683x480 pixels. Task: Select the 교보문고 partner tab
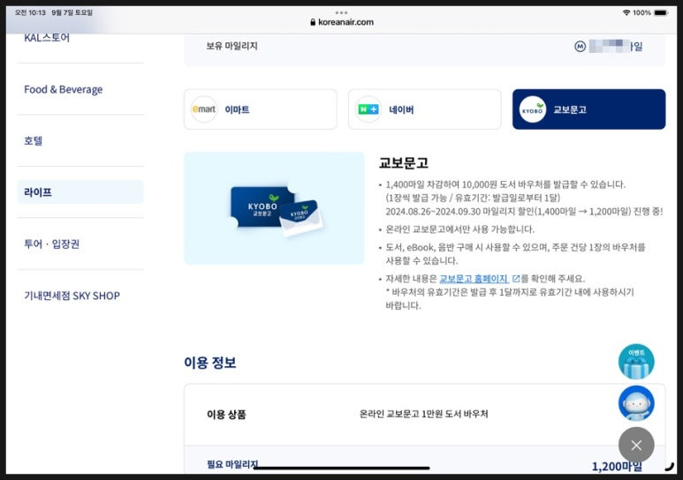click(589, 109)
